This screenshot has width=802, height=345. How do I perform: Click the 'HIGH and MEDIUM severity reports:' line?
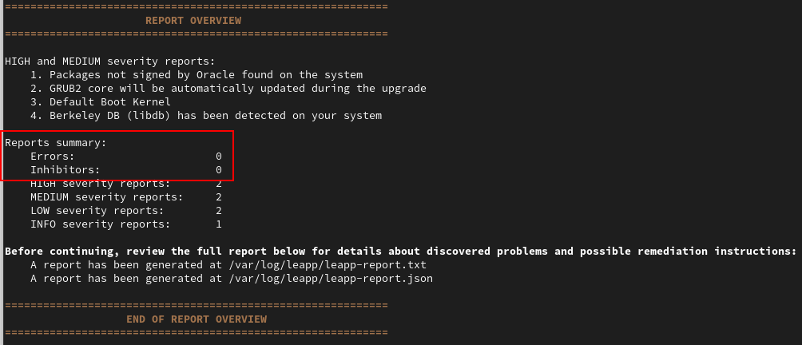tap(110, 61)
